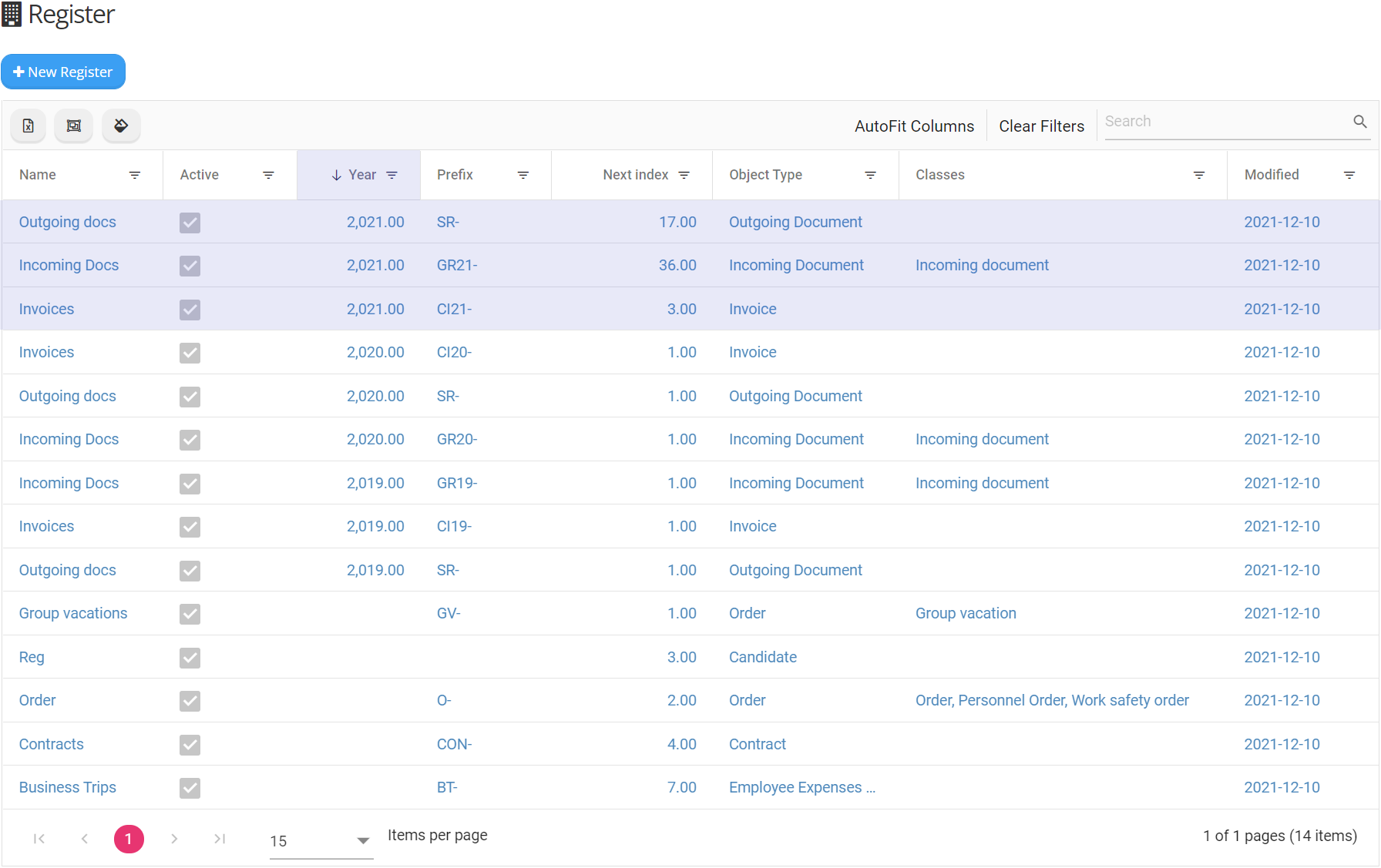Go to the last page arrow

point(220,839)
